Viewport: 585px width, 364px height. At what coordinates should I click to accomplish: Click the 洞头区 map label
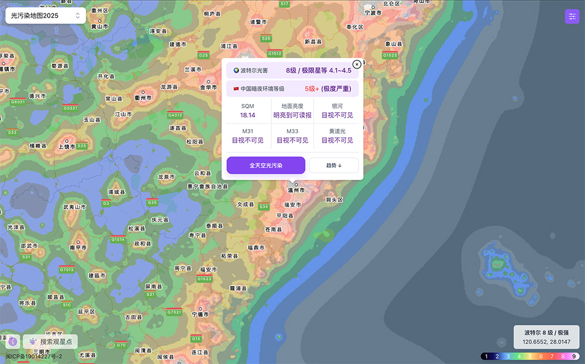click(334, 200)
